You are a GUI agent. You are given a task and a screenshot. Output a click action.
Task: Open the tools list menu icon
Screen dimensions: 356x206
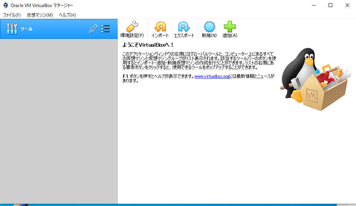[105, 29]
